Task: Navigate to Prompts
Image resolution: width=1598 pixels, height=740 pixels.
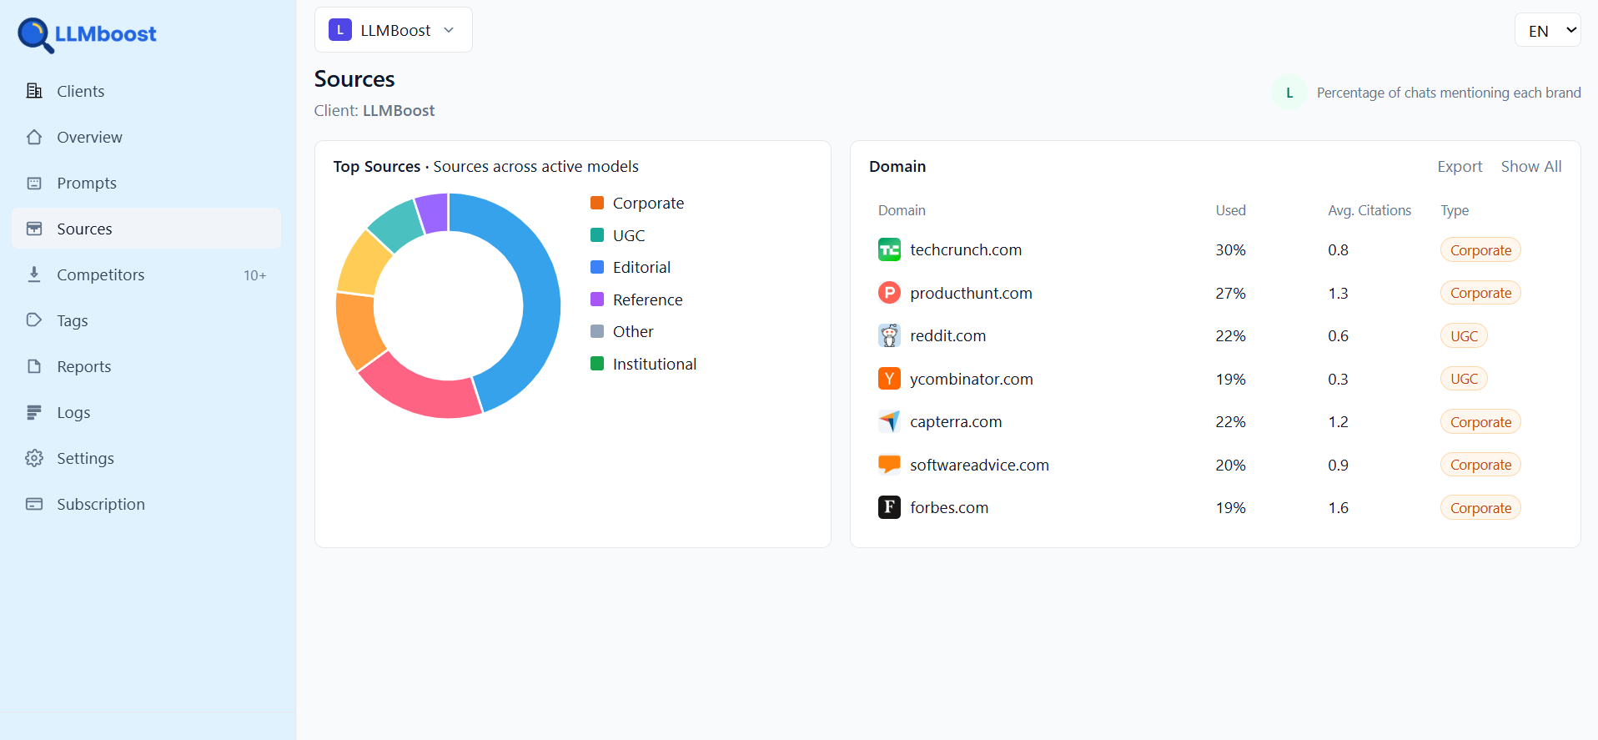Action: click(146, 183)
